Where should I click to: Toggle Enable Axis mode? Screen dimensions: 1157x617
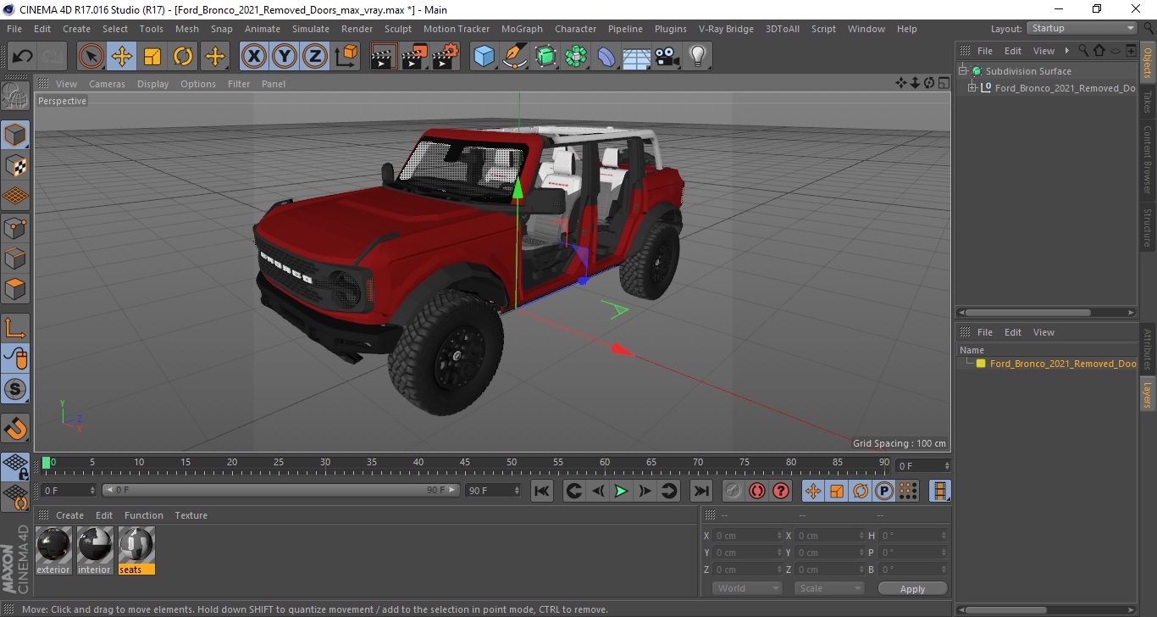coord(15,328)
